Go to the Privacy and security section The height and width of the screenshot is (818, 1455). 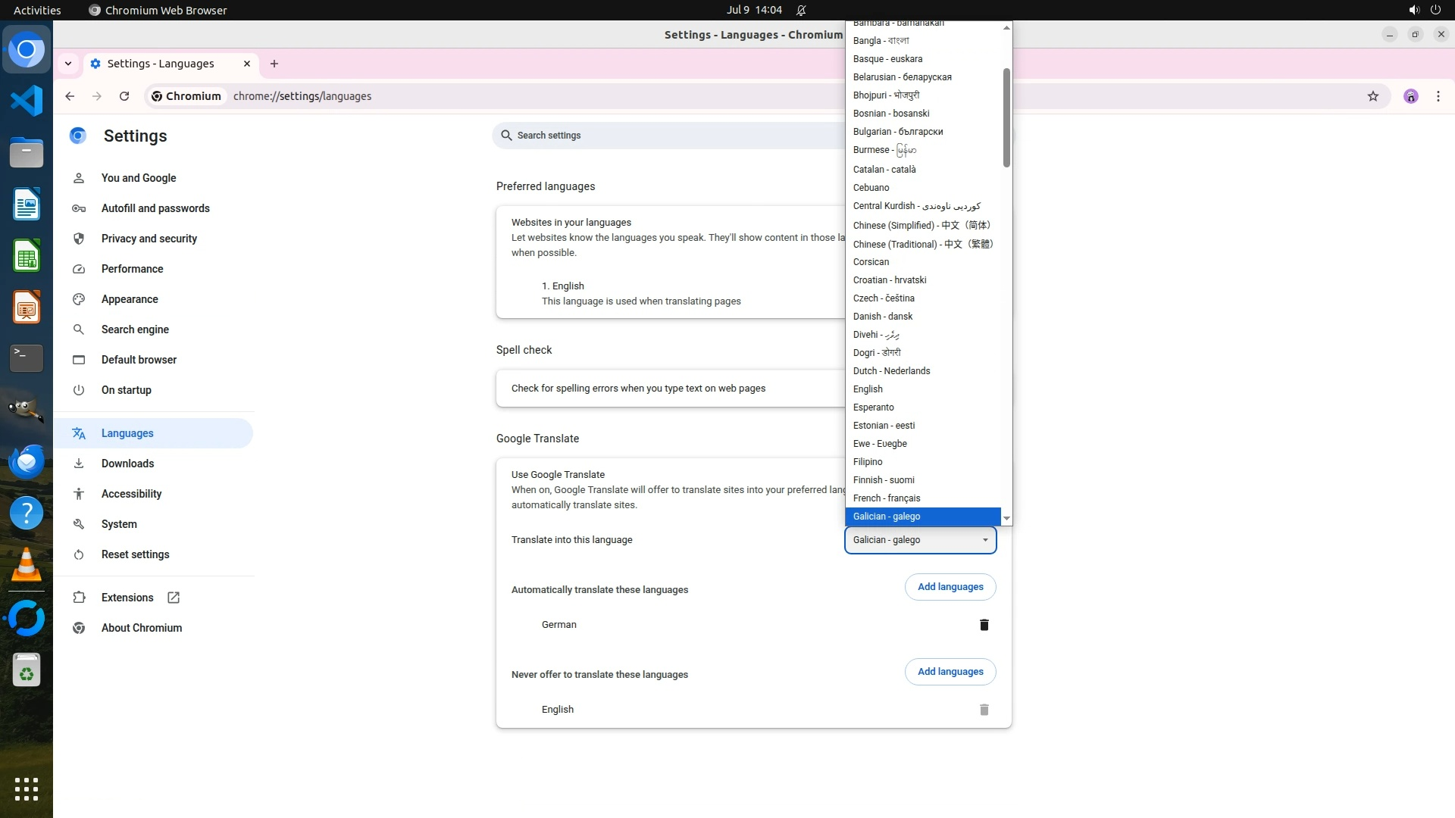(149, 239)
